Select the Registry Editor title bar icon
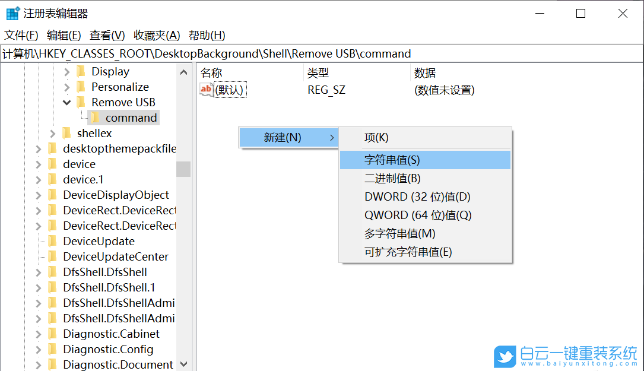Viewport: 644px width, 371px height. tap(12, 12)
